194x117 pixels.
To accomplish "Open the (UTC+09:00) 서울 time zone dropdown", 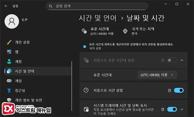I will (x=157, y=75).
